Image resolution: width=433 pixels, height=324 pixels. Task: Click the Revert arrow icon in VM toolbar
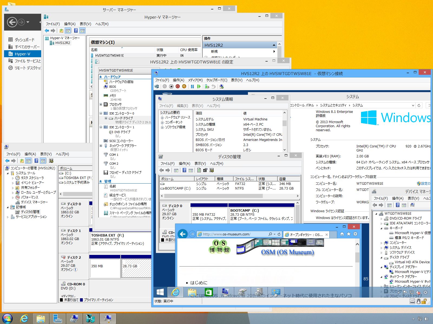[214, 86]
